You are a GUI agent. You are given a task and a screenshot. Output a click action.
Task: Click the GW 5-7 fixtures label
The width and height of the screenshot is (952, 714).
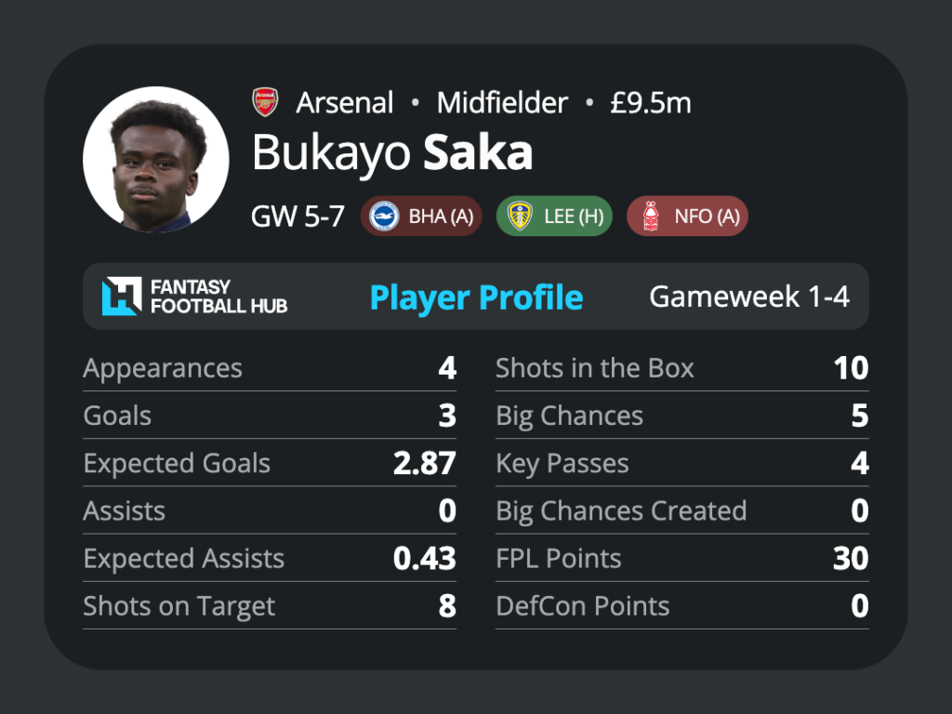(x=297, y=216)
